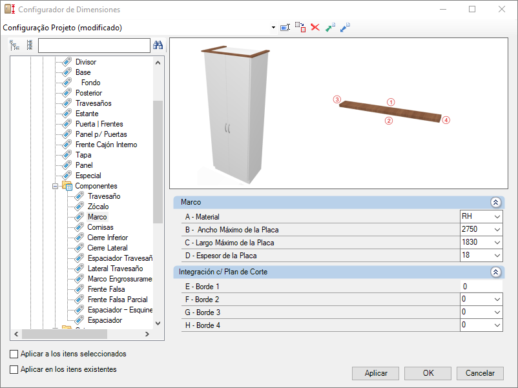
Task: Click the Cancelar button
Action: (480, 373)
